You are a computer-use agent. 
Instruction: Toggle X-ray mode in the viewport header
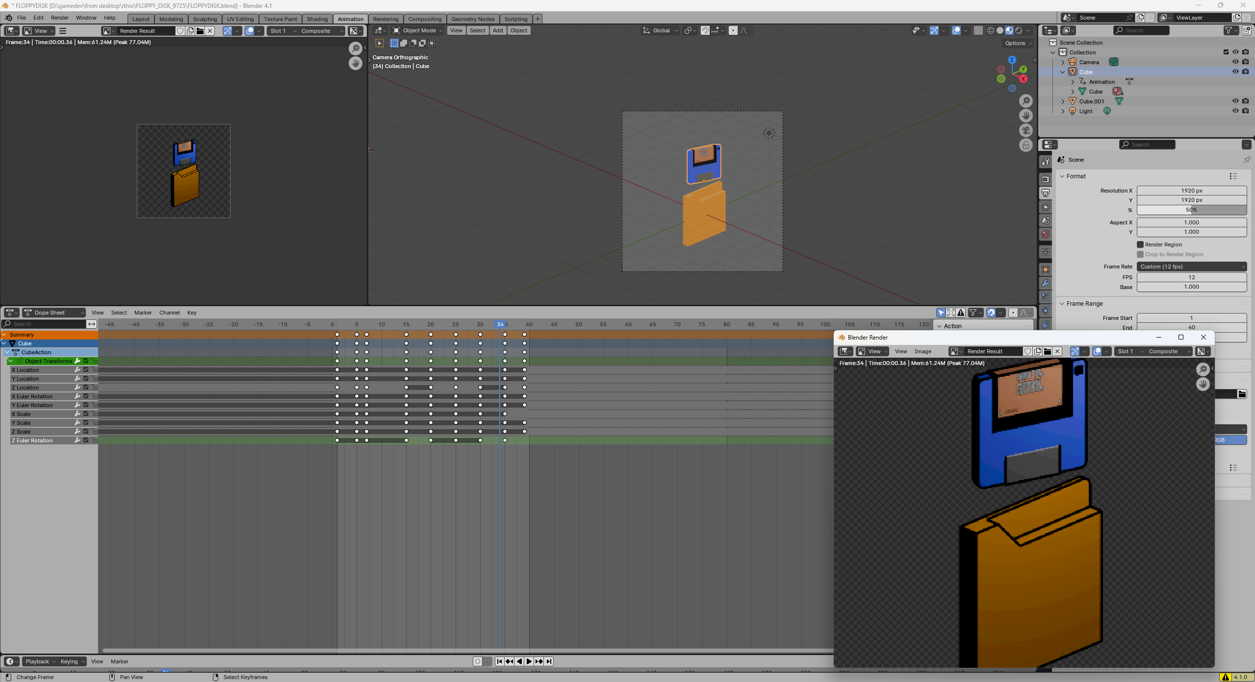tap(978, 30)
